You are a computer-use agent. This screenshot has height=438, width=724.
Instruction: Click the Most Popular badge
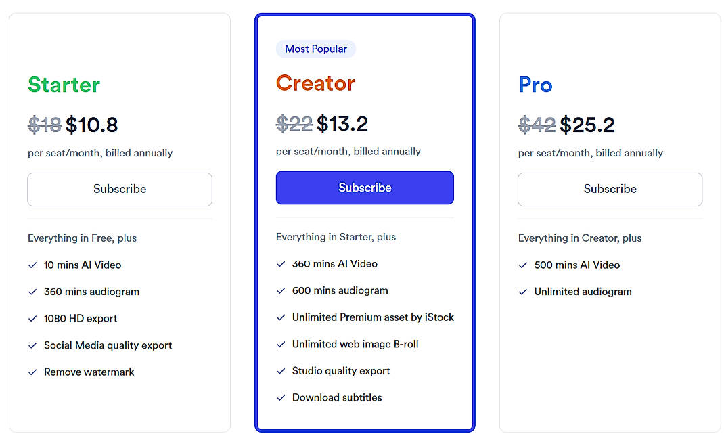pyautogui.click(x=315, y=48)
